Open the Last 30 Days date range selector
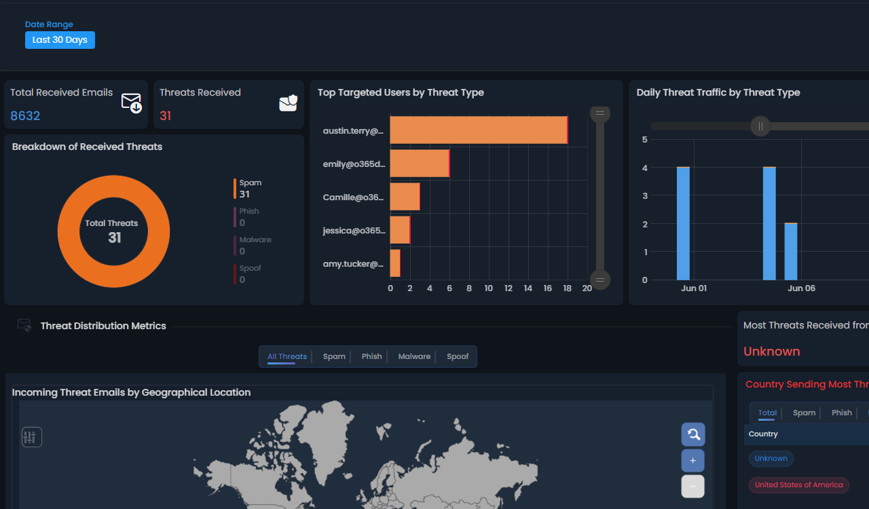 pyautogui.click(x=60, y=39)
